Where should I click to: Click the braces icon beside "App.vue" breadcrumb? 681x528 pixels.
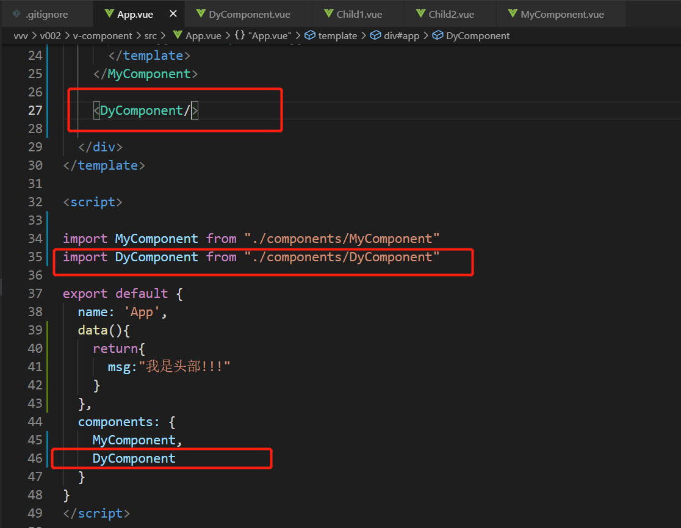[x=240, y=35]
